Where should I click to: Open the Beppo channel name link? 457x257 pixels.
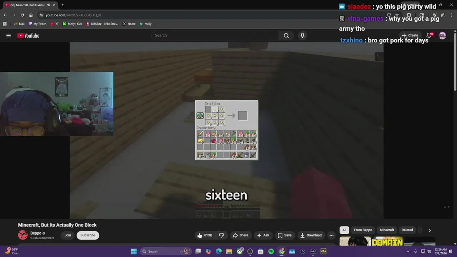36,233
